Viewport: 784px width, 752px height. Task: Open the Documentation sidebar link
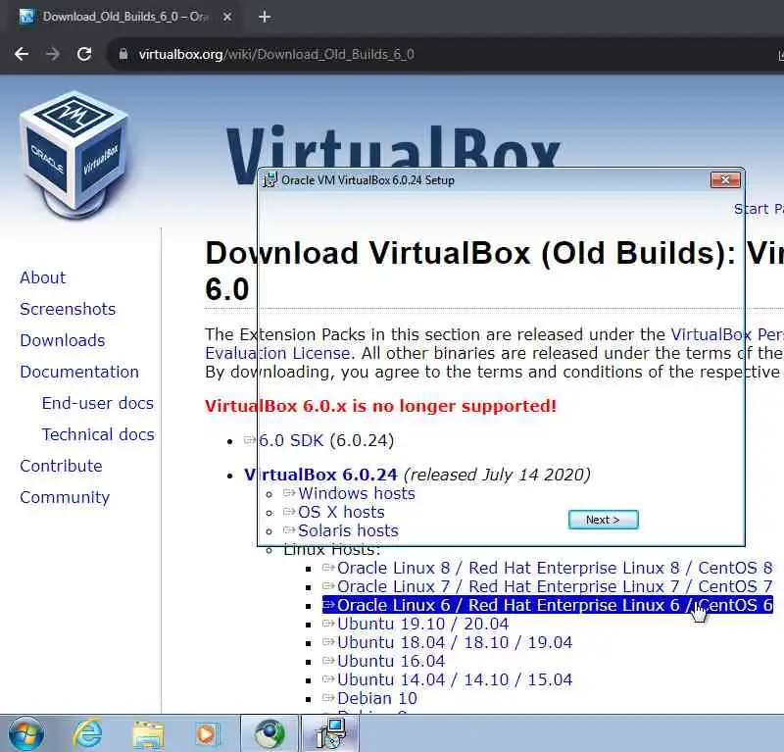coord(79,372)
